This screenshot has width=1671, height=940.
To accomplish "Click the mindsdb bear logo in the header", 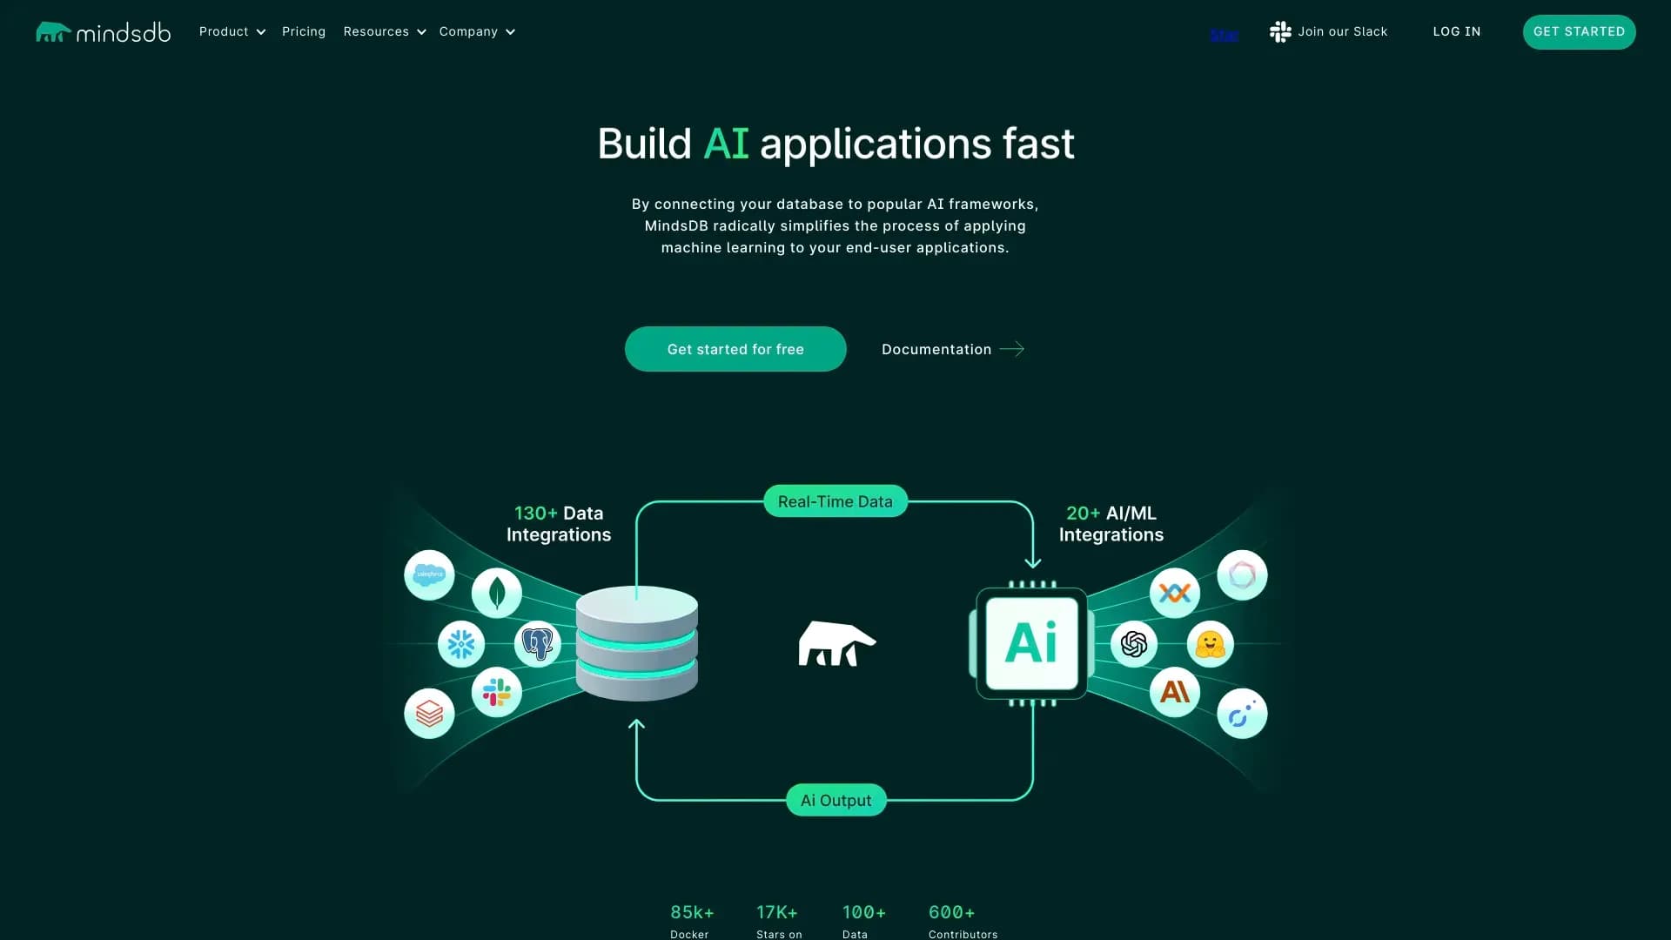I will click(103, 32).
